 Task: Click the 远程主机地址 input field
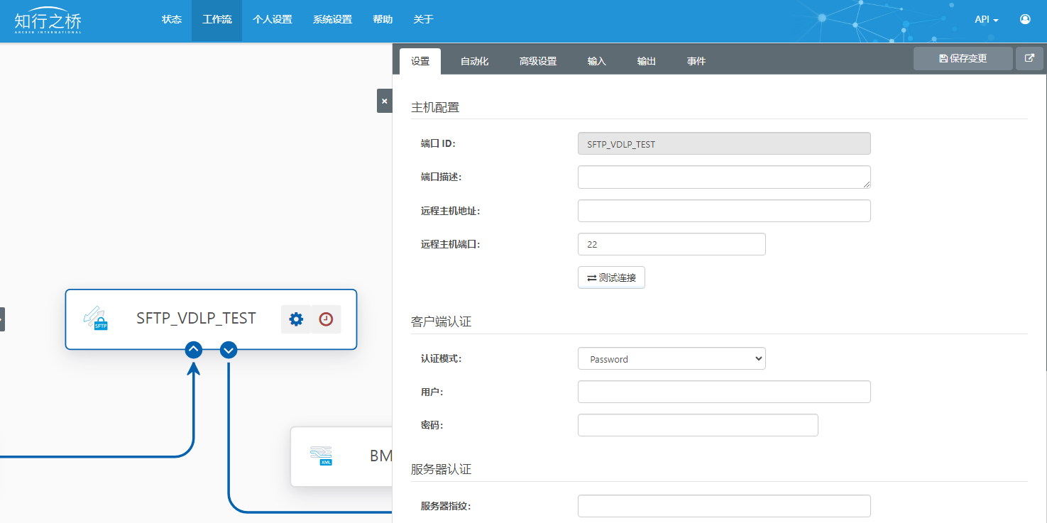pos(724,211)
